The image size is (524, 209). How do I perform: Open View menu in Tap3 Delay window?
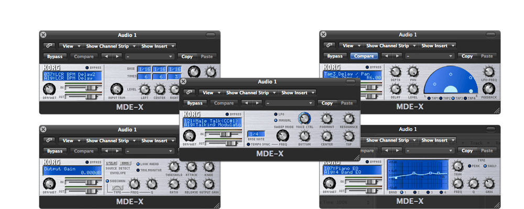click(x=350, y=45)
